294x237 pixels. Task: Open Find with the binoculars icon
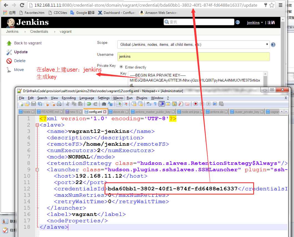(x=104, y=104)
